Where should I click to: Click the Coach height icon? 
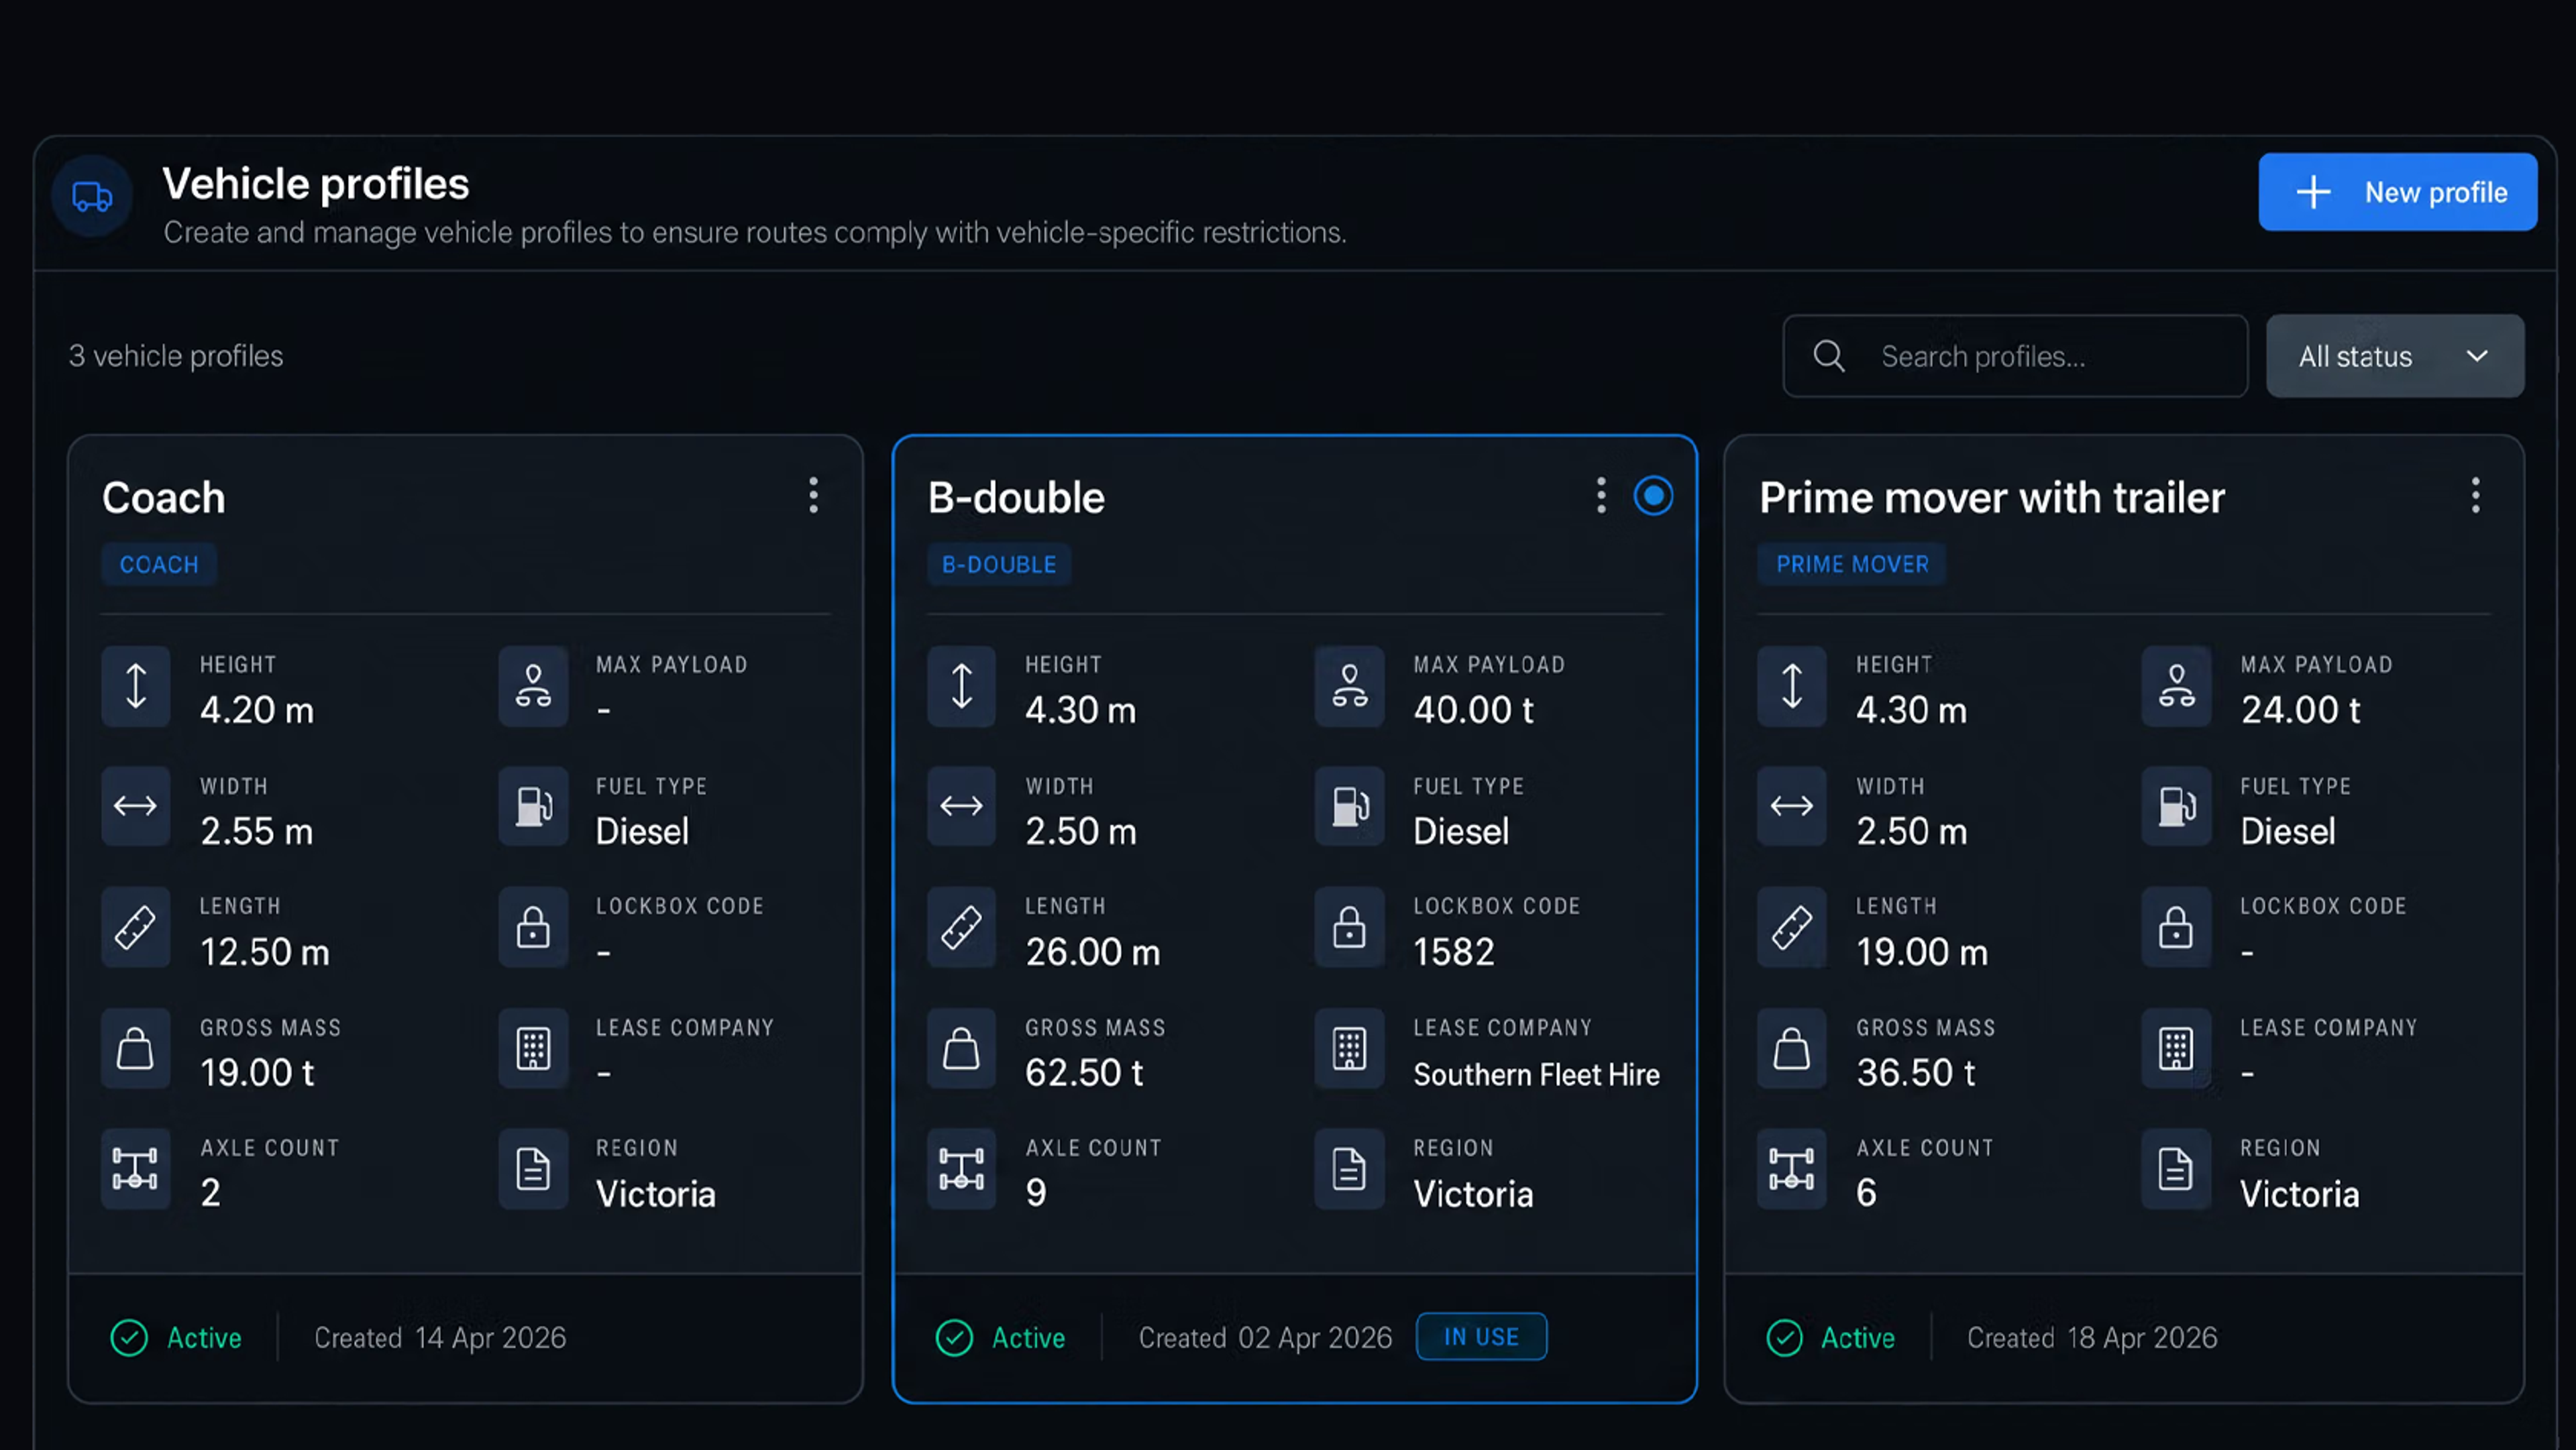tap(136, 686)
